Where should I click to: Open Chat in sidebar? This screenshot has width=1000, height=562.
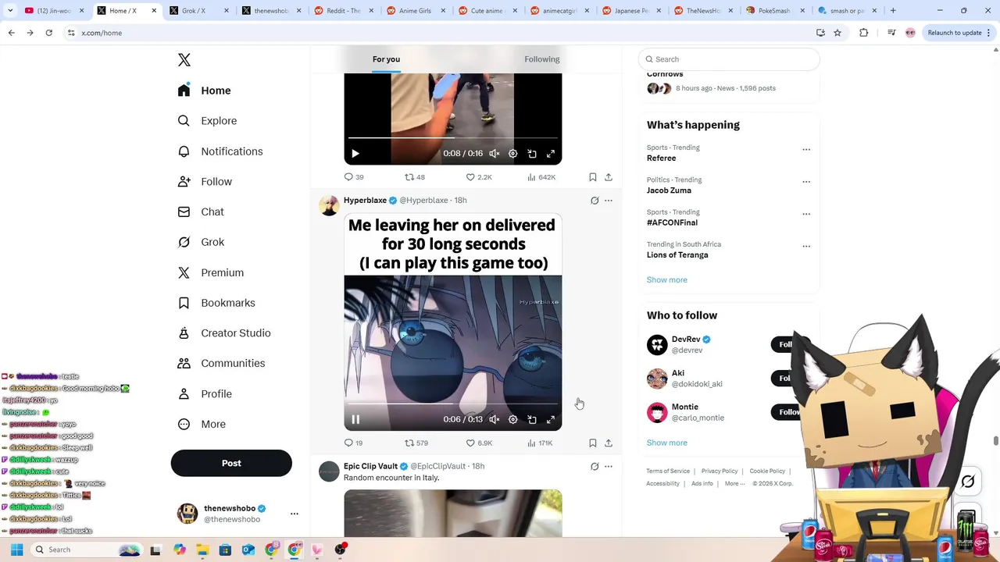(x=201, y=212)
